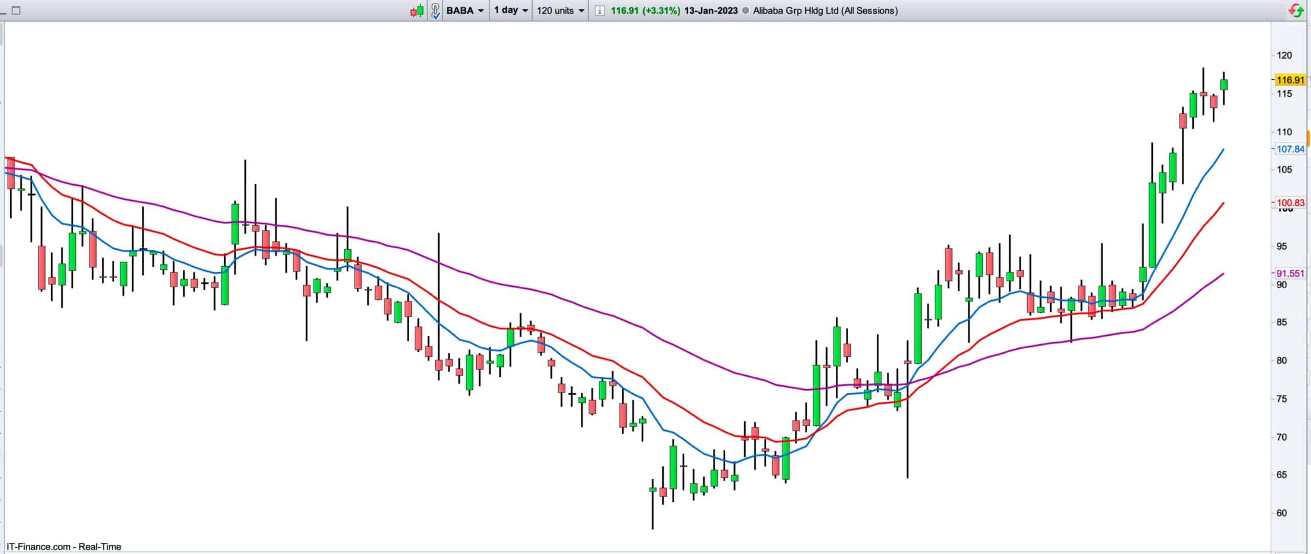Click the purple 91.551 moving average label
This screenshot has height=554, width=1311.
[1290, 273]
